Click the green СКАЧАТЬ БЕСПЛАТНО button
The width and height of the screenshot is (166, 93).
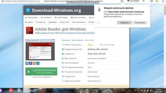point(41,72)
